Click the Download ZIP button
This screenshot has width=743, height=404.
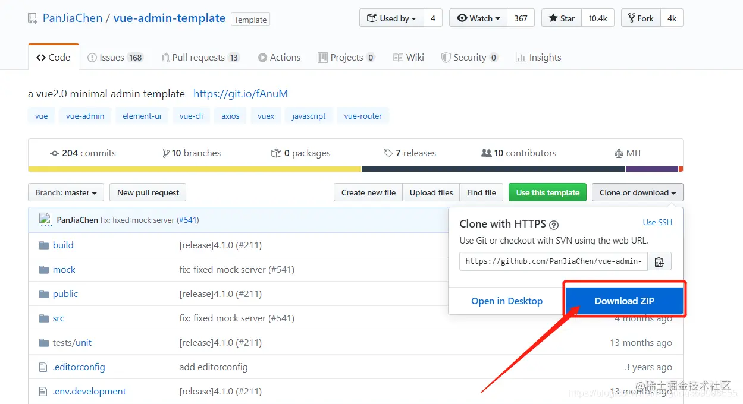(624, 301)
